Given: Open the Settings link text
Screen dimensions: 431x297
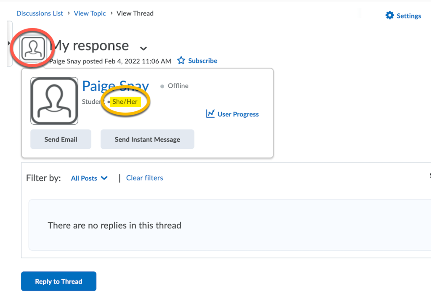Looking at the screenshot, I should click(x=409, y=16).
